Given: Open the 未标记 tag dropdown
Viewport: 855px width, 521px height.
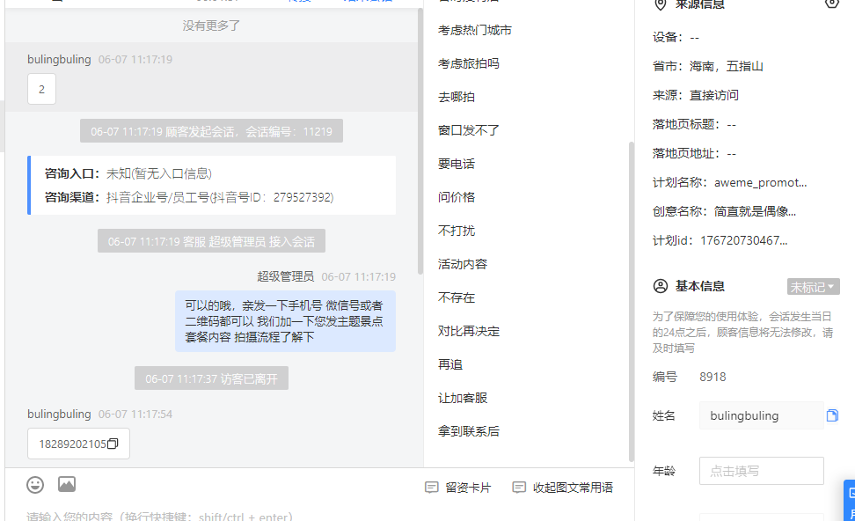Looking at the screenshot, I should click(x=813, y=287).
